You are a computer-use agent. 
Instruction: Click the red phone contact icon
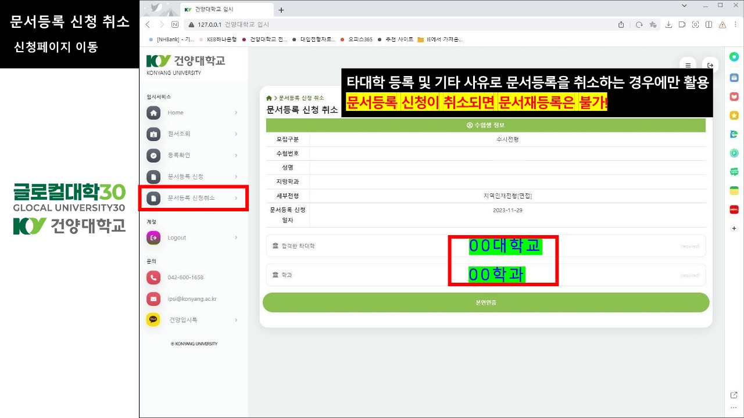[153, 278]
